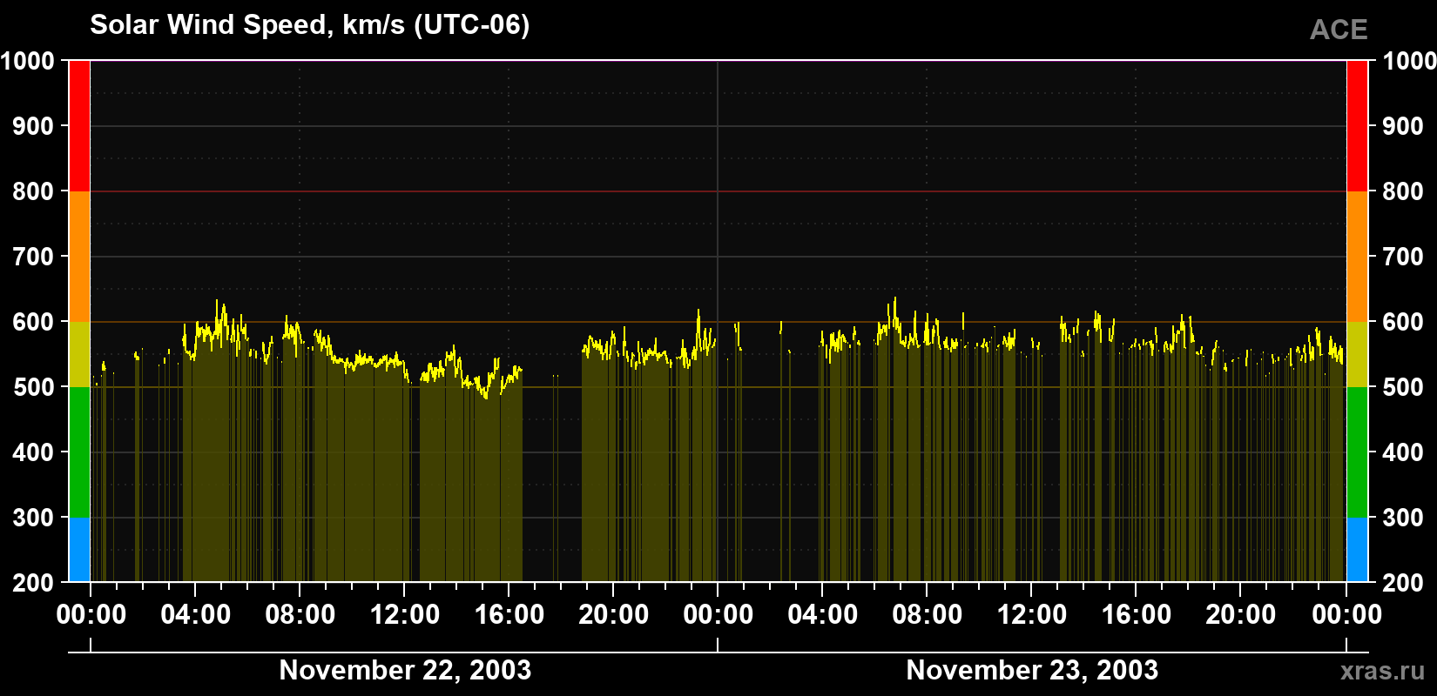
Task: Click the 800 label on the right axis
Action: [1404, 191]
